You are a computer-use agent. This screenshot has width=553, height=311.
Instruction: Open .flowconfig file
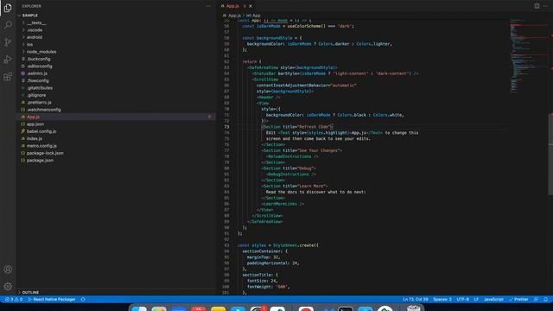click(x=38, y=80)
